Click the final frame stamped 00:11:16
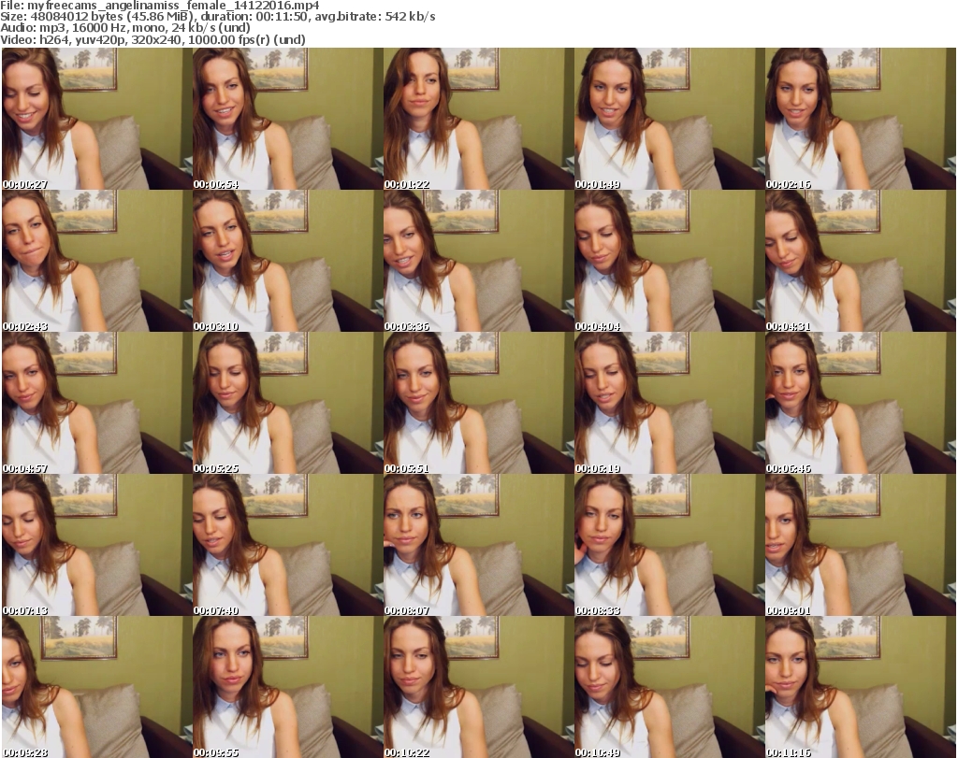The height and width of the screenshot is (758, 958). [x=861, y=687]
